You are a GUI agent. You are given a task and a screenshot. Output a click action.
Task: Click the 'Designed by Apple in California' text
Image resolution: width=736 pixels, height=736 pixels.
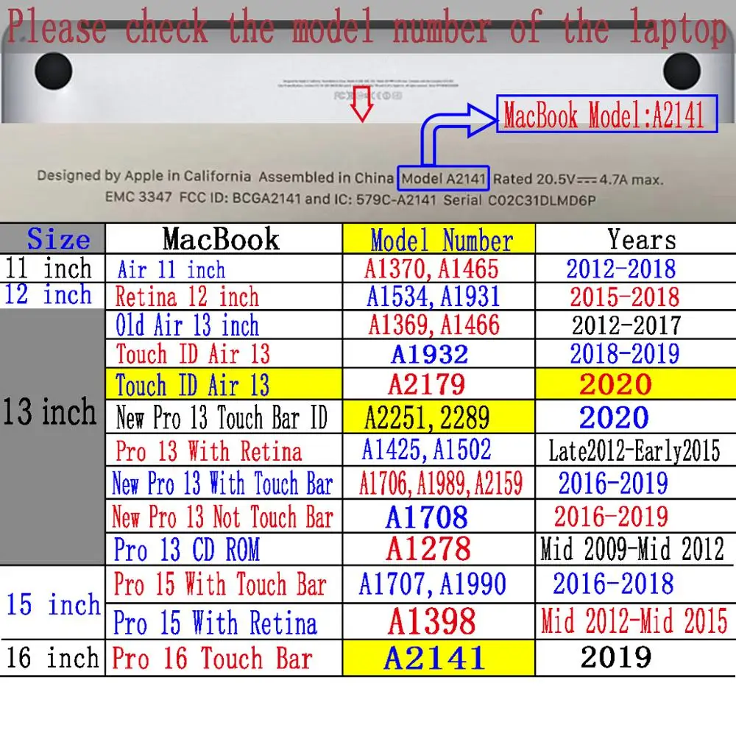[x=144, y=176]
